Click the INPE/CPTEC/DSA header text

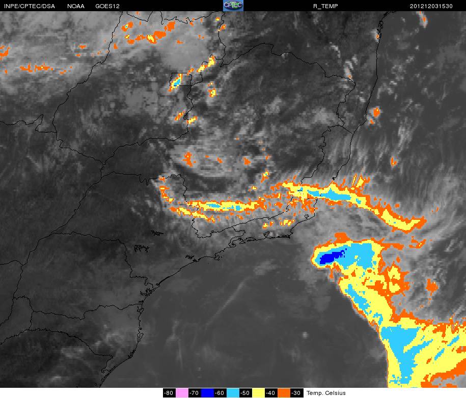pyautogui.click(x=30, y=6)
